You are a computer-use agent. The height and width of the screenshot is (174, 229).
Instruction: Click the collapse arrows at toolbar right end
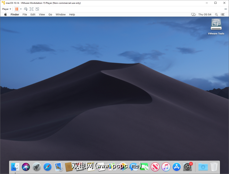click(x=226, y=9)
